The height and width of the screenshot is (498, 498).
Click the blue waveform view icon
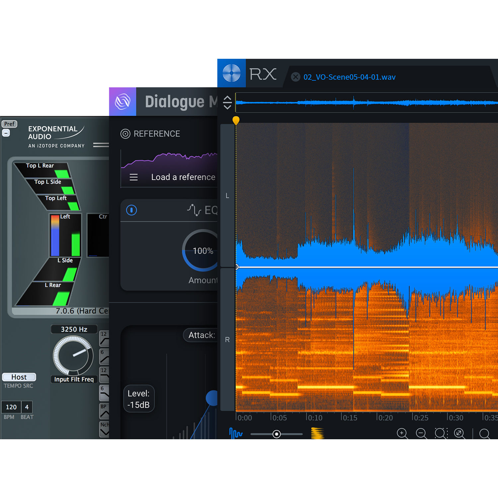coord(236,433)
